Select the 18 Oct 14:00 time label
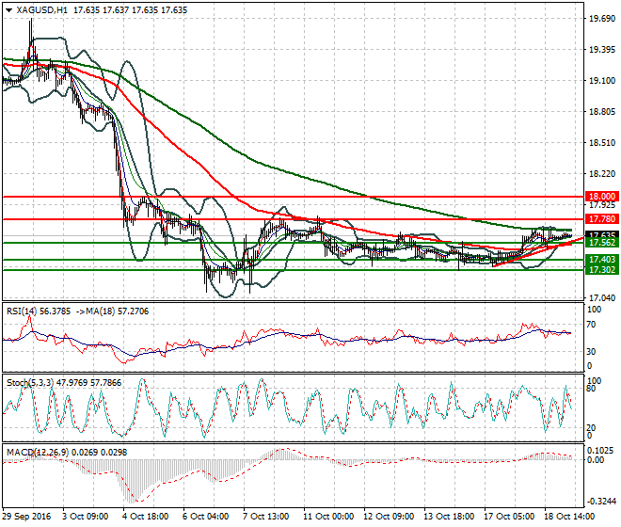The image size is (621, 527). [569, 517]
